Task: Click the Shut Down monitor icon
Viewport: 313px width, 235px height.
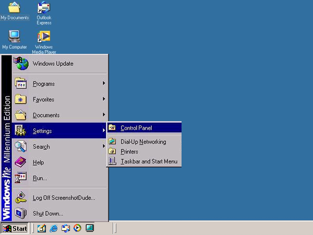Action: (20, 213)
